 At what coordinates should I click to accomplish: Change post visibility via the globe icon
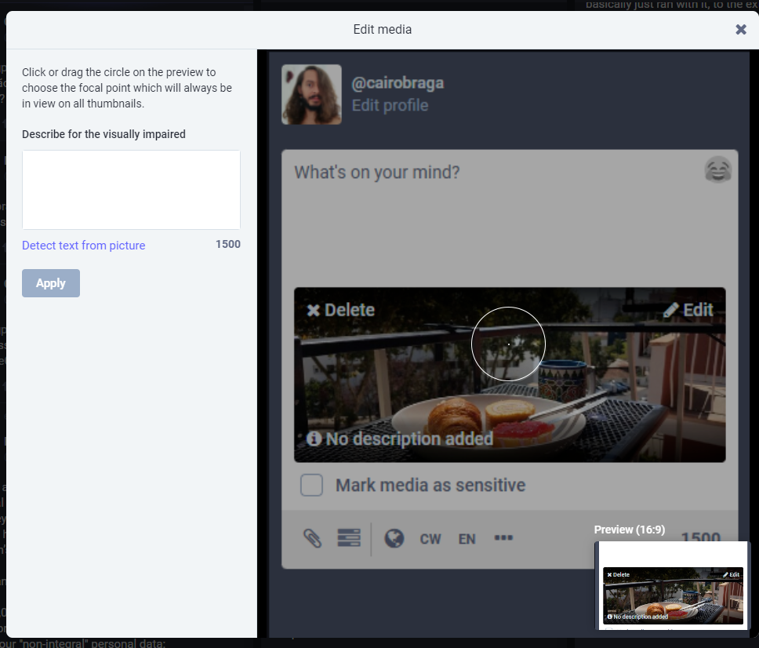tap(394, 538)
